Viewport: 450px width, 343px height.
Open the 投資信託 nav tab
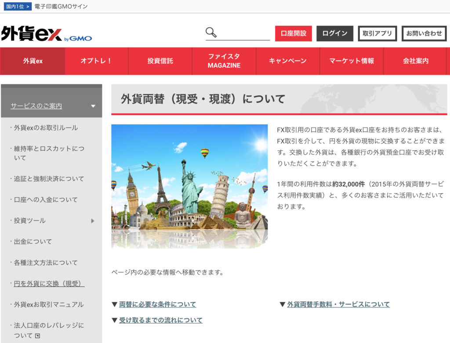pos(160,61)
